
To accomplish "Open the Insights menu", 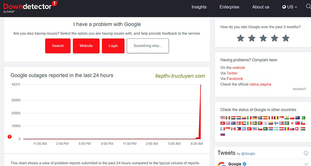I will pyautogui.click(x=199, y=7).
